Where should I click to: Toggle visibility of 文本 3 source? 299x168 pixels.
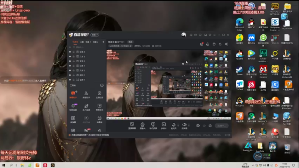click(70, 71)
